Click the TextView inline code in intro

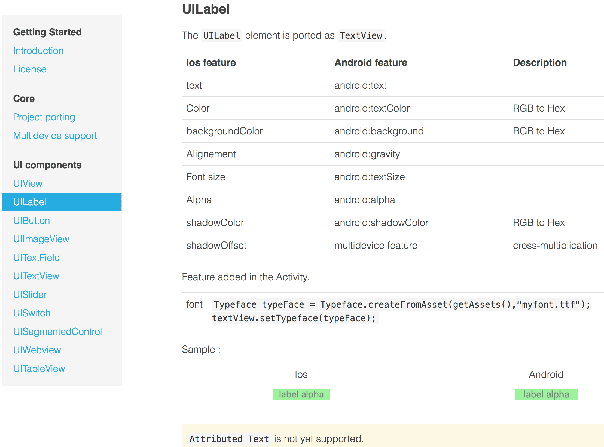[361, 36]
